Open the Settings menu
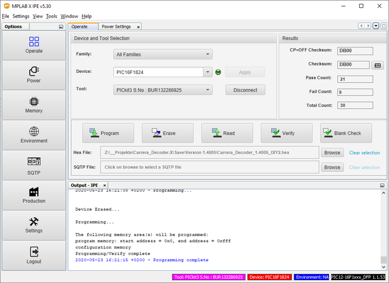The height and width of the screenshot is (283, 389). [21, 16]
